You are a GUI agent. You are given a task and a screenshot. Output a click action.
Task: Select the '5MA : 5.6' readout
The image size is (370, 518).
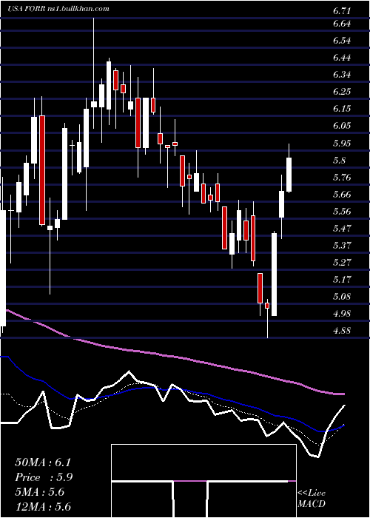(40, 492)
